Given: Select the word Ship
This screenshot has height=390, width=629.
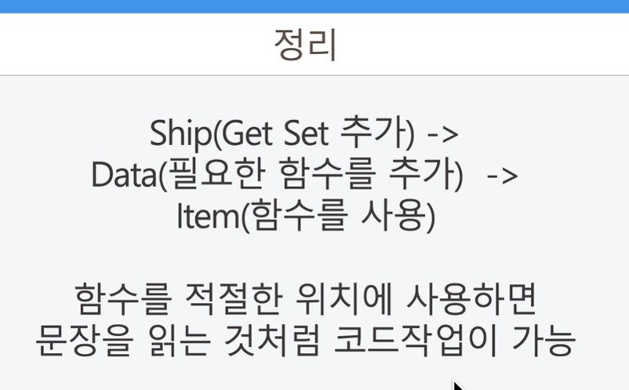Looking at the screenshot, I should [180, 134].
